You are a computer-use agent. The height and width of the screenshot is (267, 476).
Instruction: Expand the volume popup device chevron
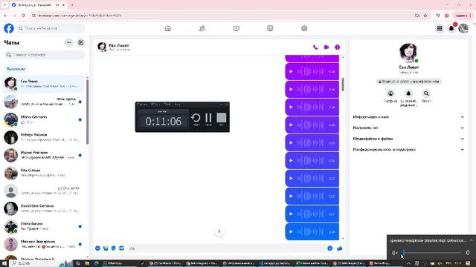[x=472, y=240]
